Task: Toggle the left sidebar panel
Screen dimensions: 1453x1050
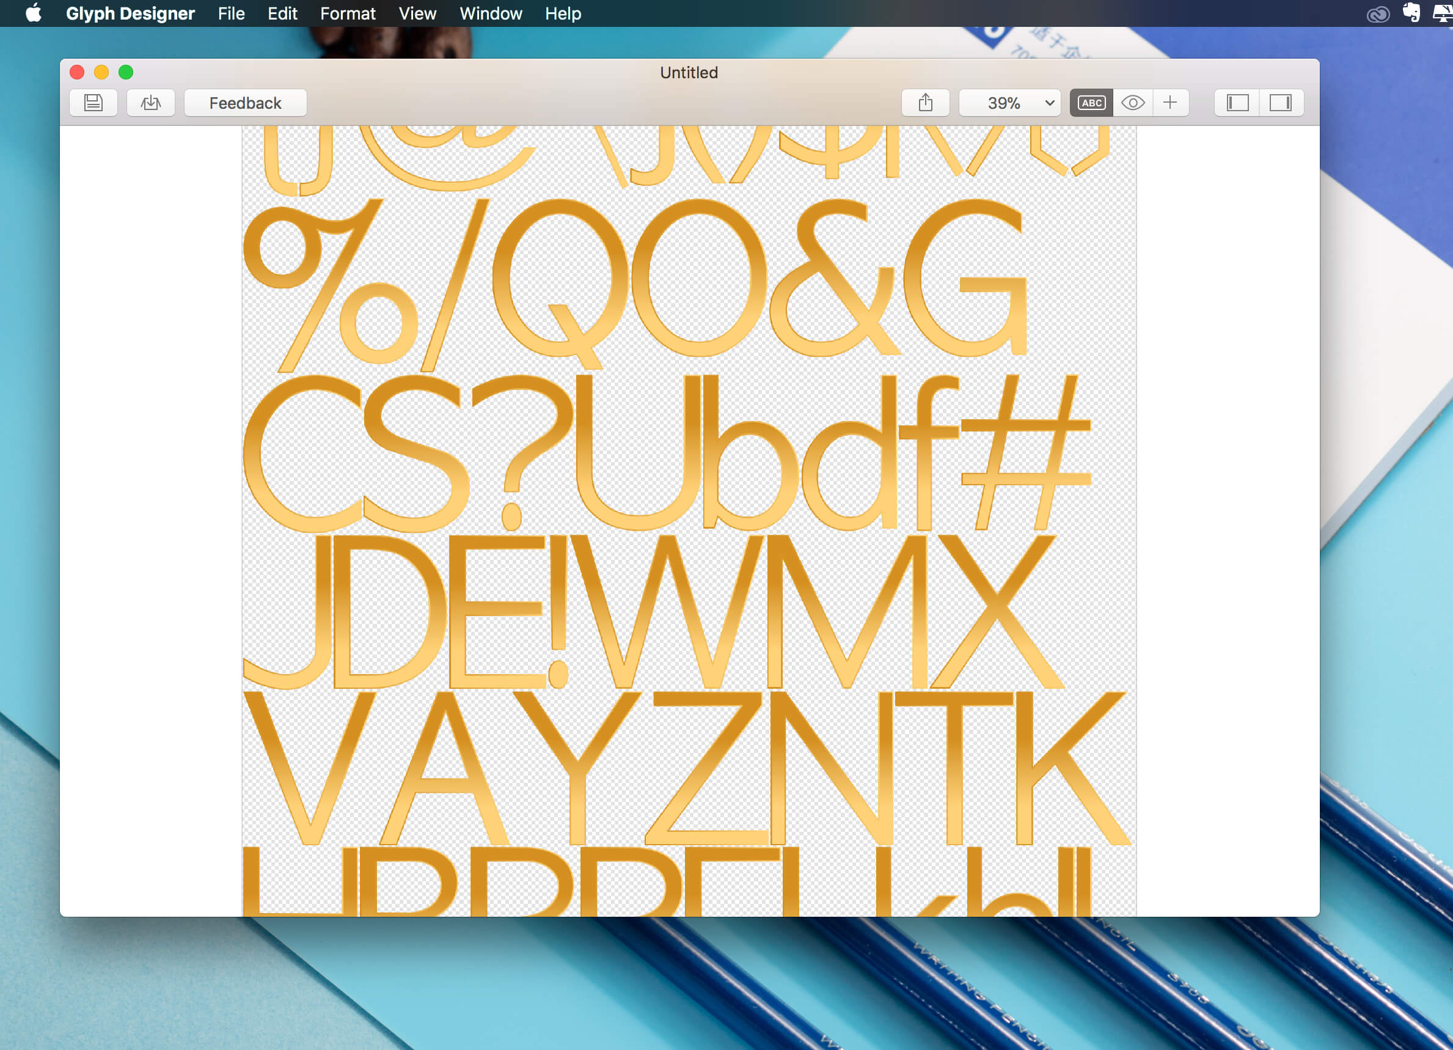Action: 1238,103
